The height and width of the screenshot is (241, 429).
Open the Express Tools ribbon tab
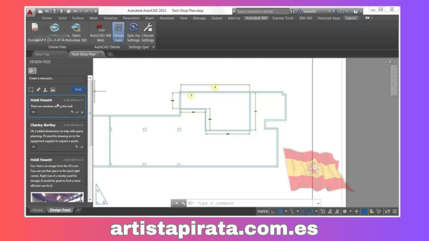[283, 18]
